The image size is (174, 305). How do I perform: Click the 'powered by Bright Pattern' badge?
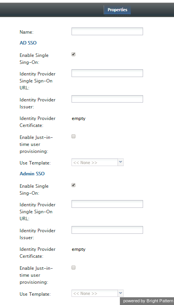tap(147, 301)
